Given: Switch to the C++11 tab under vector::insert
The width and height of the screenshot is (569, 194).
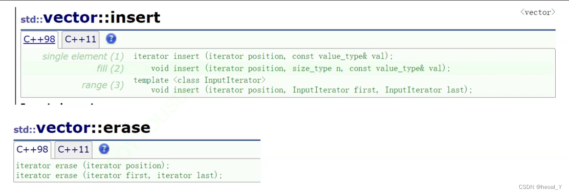Looking at the screenshot, I should pyautogui.click(x=81, y=39).
